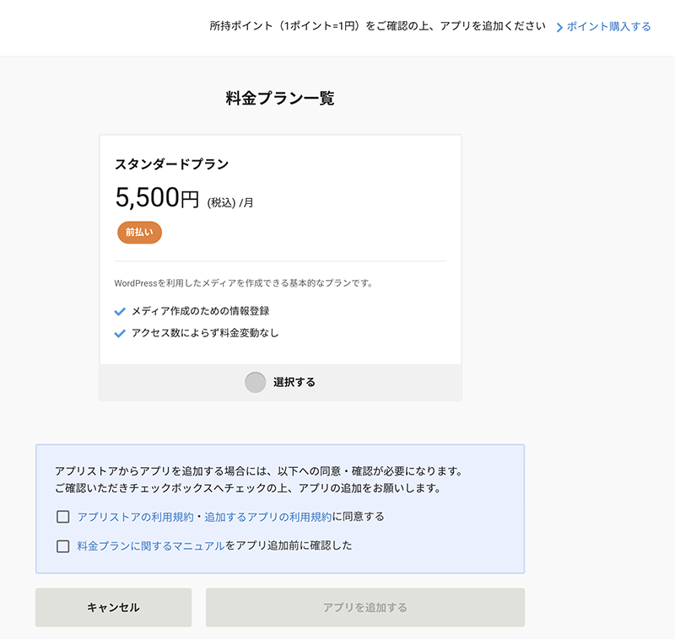Open the ポイント購入する link
This screenshot has width=675, height=639.
[608, 27]
